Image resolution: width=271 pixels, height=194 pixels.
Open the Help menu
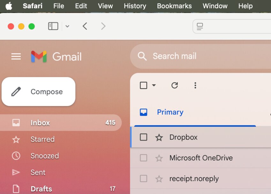pos(245,6)
